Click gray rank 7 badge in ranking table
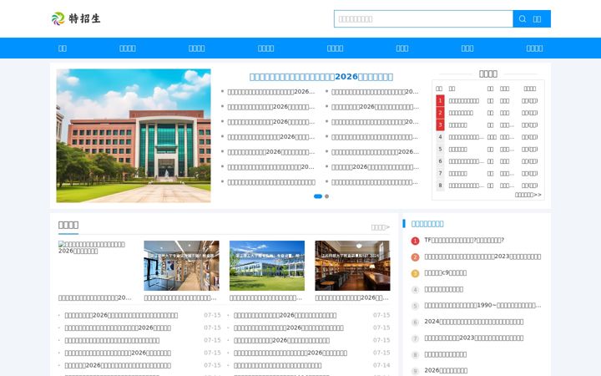Image resolution: width=601 pixels, height=376 pixels. coord(440,174)
